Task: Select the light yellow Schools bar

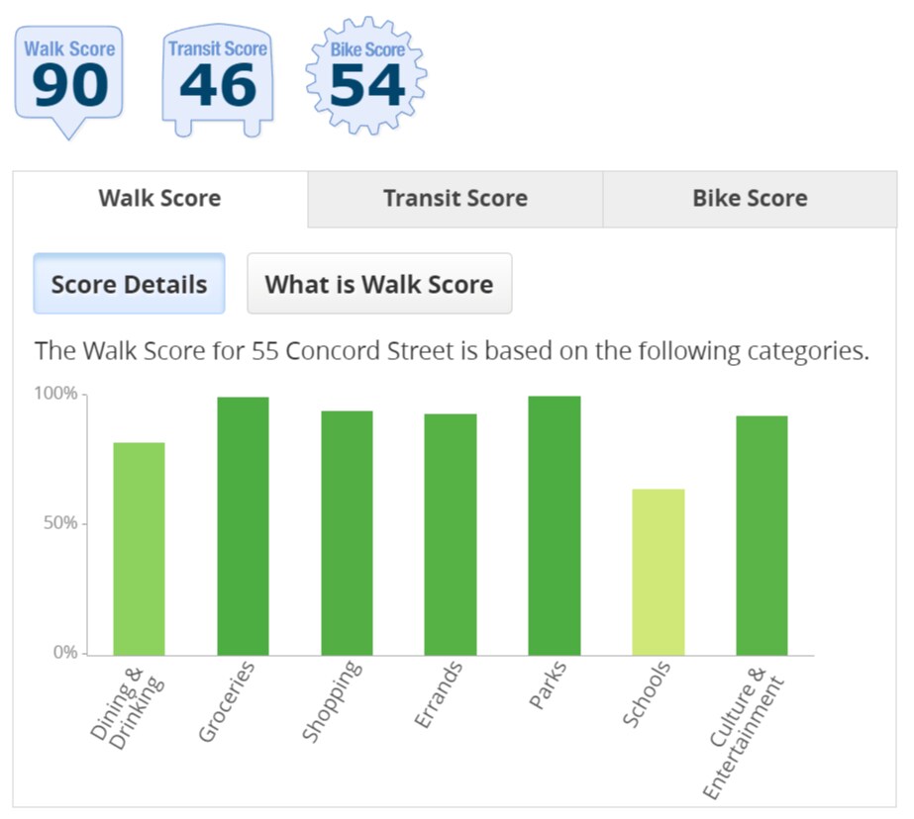Action: [659, 572]
